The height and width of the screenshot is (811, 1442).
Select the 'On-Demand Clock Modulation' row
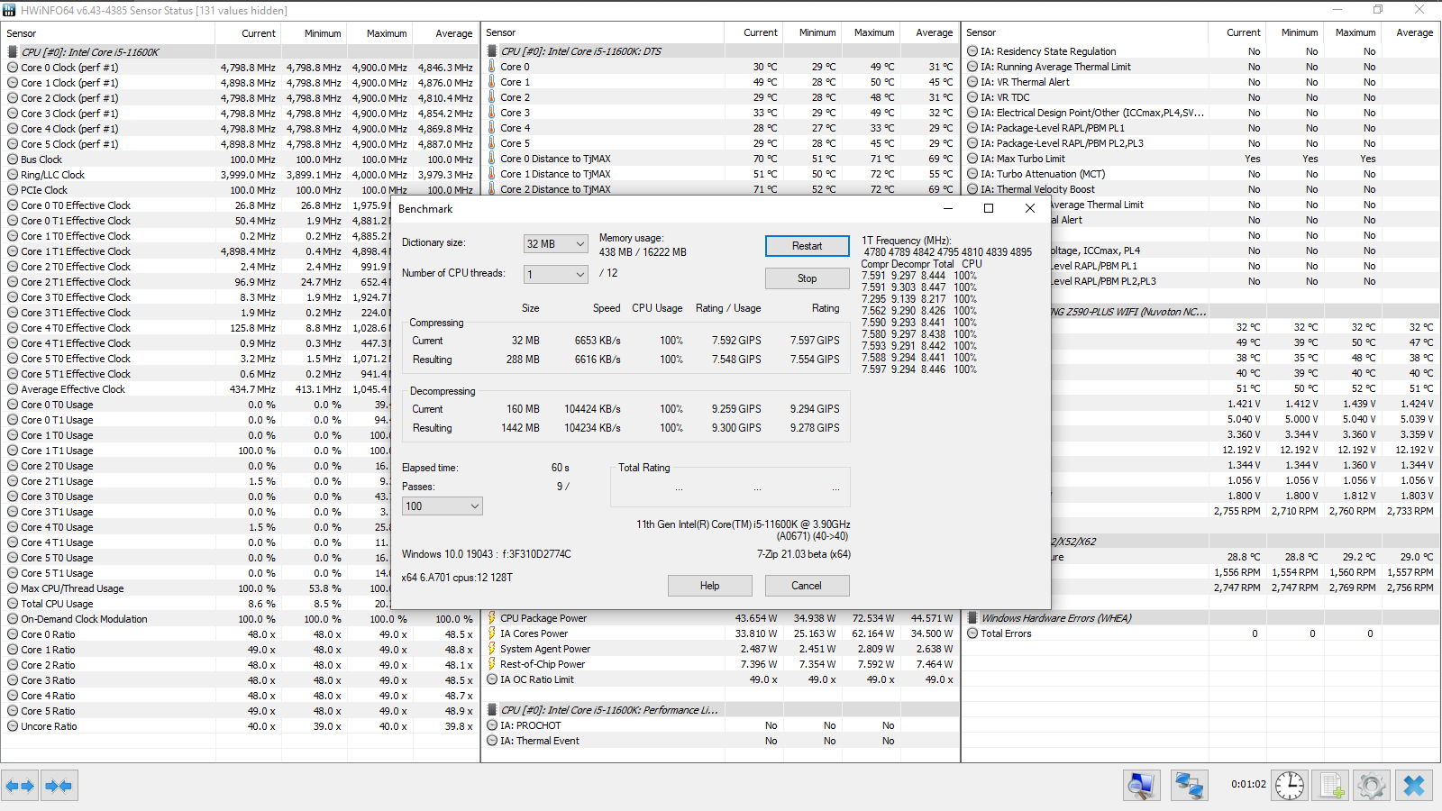click(240, 619)
